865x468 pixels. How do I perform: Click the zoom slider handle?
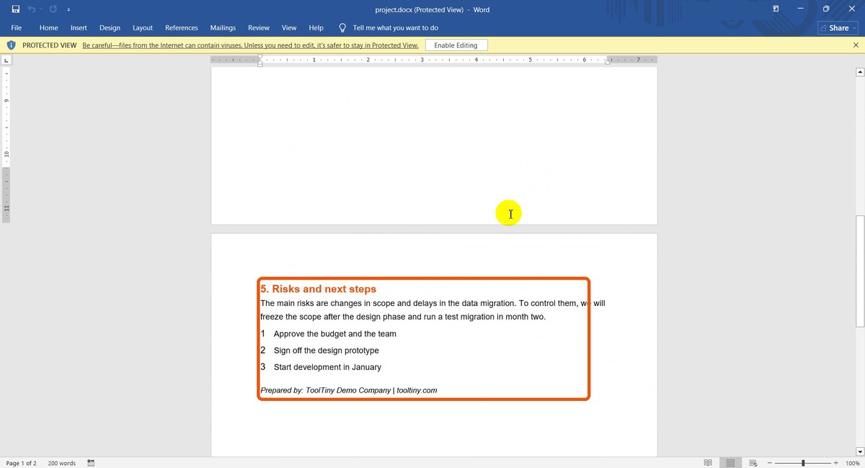803,463
